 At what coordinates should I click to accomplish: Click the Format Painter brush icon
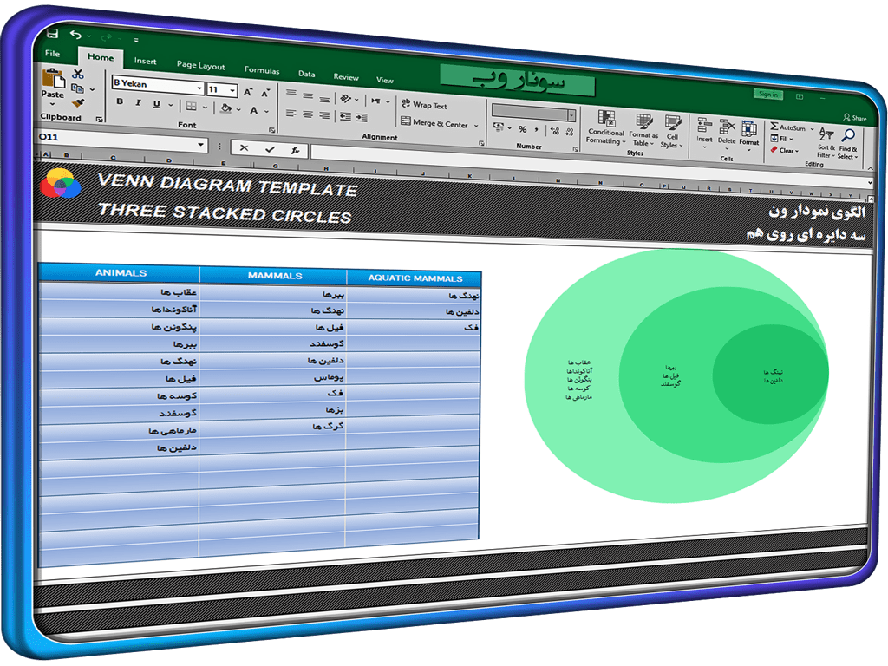point(78,102)
